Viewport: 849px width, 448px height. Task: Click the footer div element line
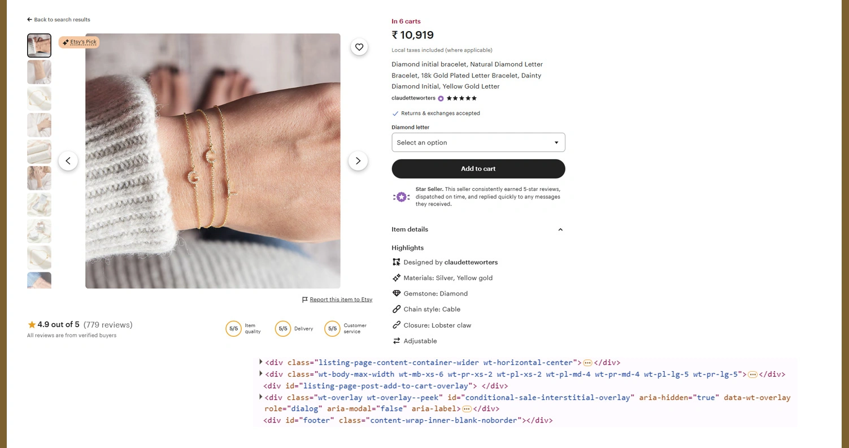click(x=408, y=420)
